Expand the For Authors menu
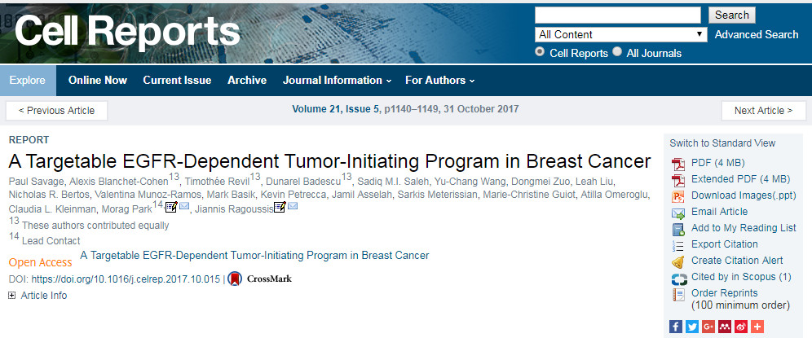 click(439, 81)
